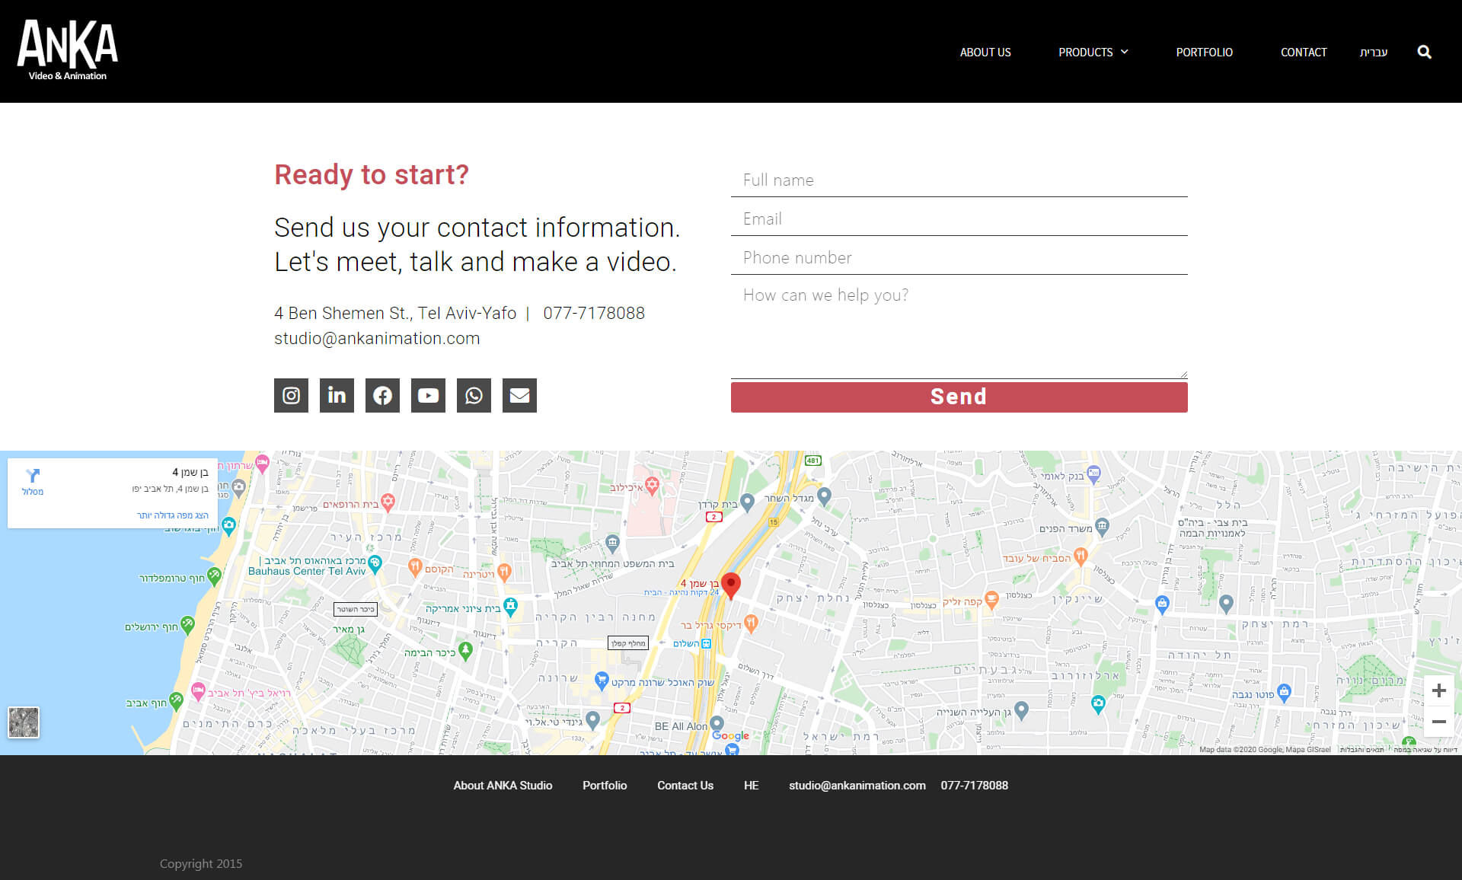Open the footer Contact Us link
Image resolution: width=1462 pixels, height=880 pixels.
point(685,785)
